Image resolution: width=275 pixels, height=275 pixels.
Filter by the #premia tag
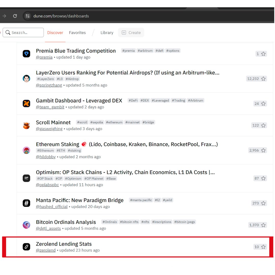click(128, 51)
